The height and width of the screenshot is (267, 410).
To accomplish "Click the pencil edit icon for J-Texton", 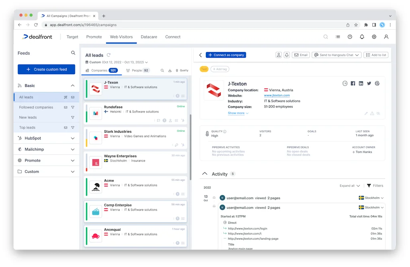I will coord(366,113).
